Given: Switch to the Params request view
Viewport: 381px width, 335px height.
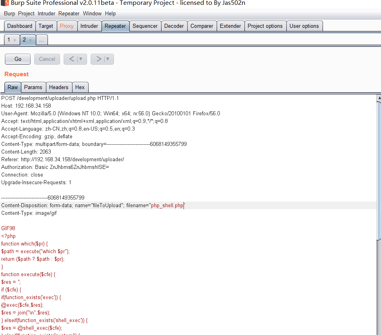Looking at the screenshot, I should click(33, 87).
